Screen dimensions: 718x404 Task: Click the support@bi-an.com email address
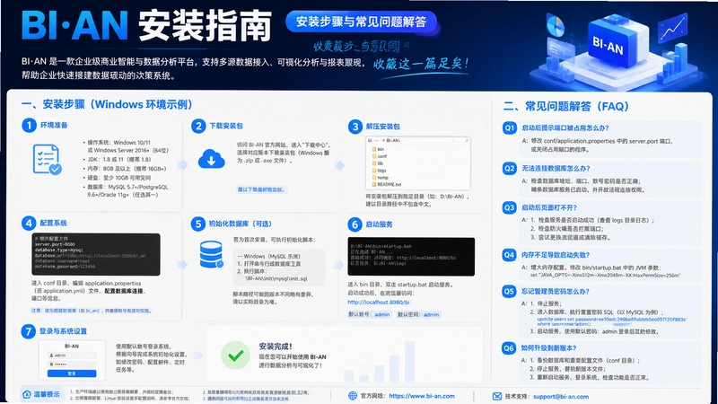[561, 396]
